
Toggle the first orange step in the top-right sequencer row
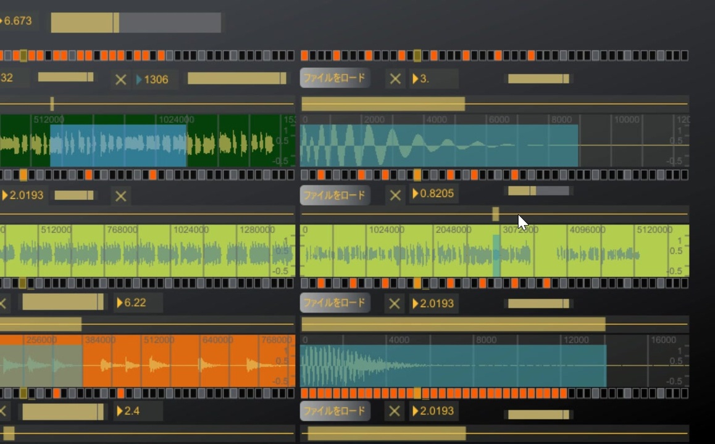(x=304, y=55)
